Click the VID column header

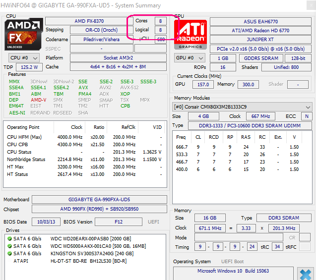(x=152, y=127)
